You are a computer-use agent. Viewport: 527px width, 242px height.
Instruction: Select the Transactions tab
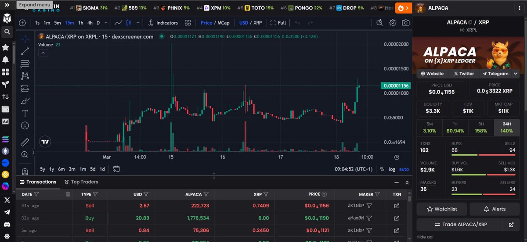click(37, 182)
